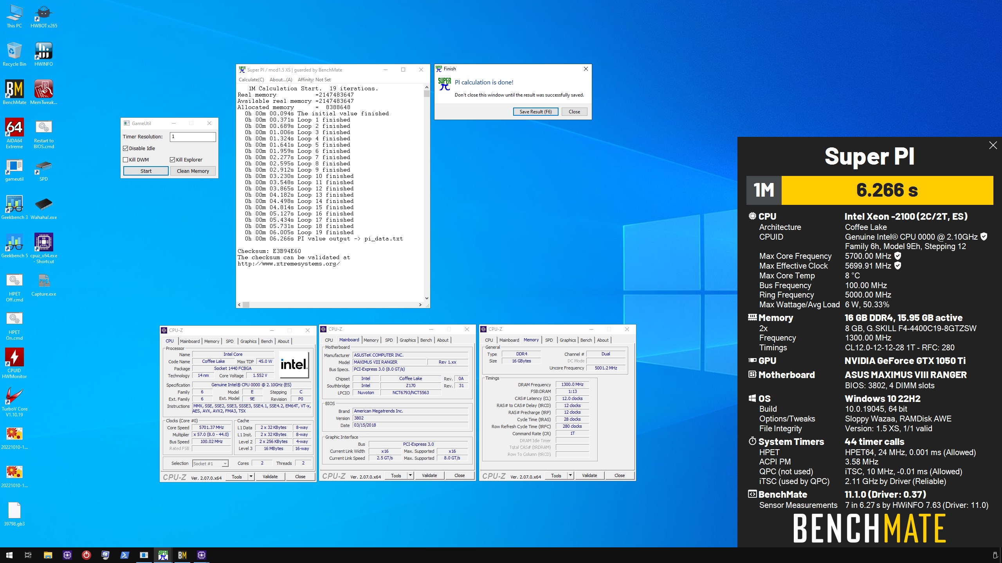Click the PowerShell taskbar icon
The image size is (1002, 563).
(124, 555)
